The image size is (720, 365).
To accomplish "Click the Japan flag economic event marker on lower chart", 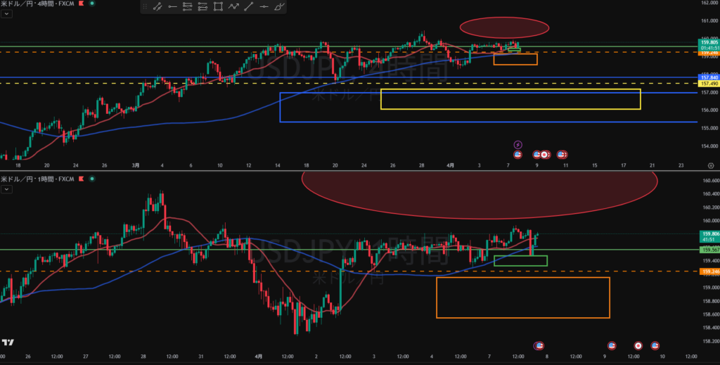I will click(x=638, y=345).
